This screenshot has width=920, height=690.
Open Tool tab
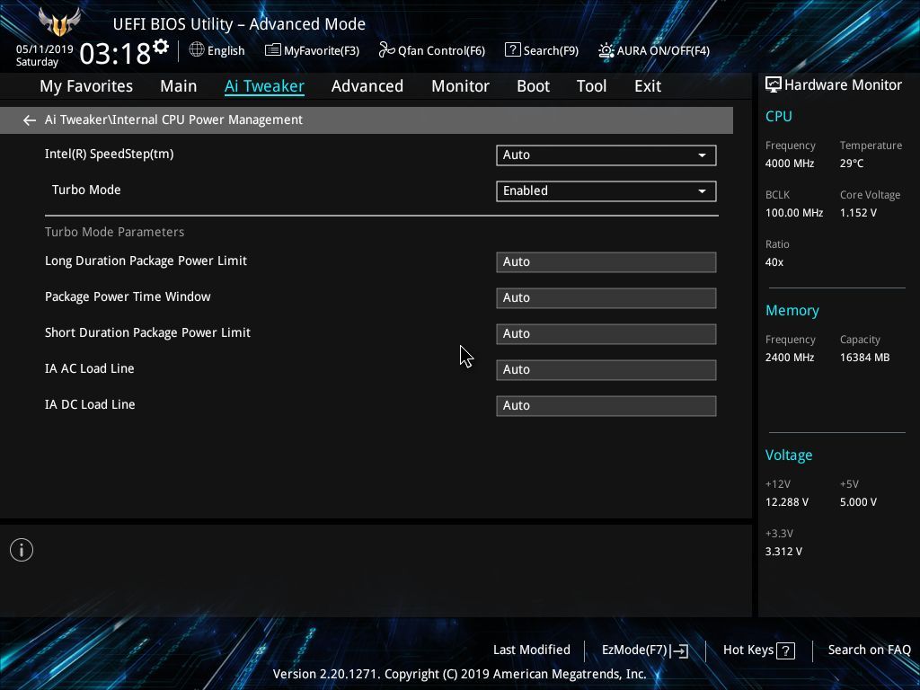(x=591, y=86)
